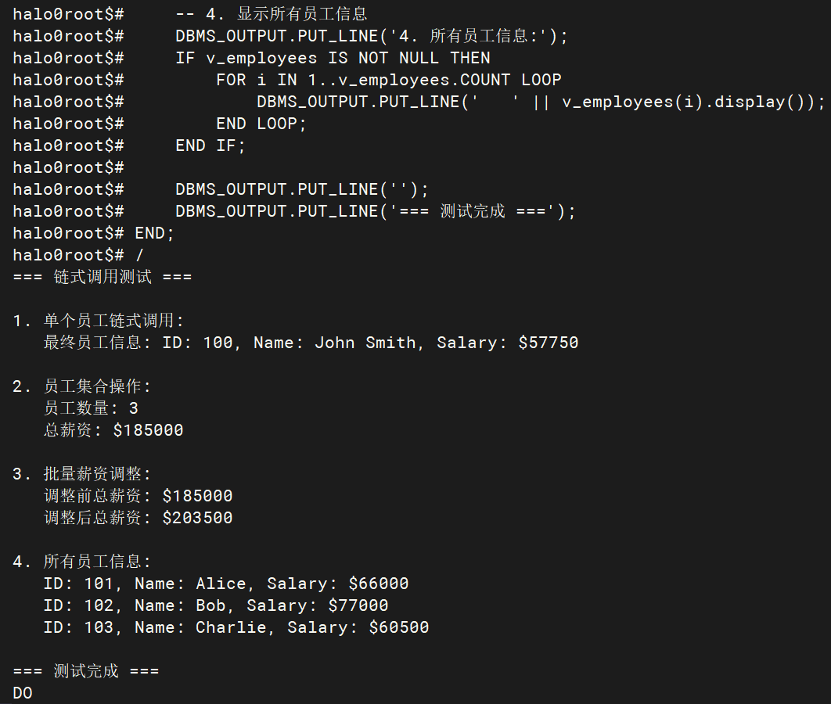Click the '4. 所有员工信息:' output heading
831x704 pixels.
(x=81, y=561)
